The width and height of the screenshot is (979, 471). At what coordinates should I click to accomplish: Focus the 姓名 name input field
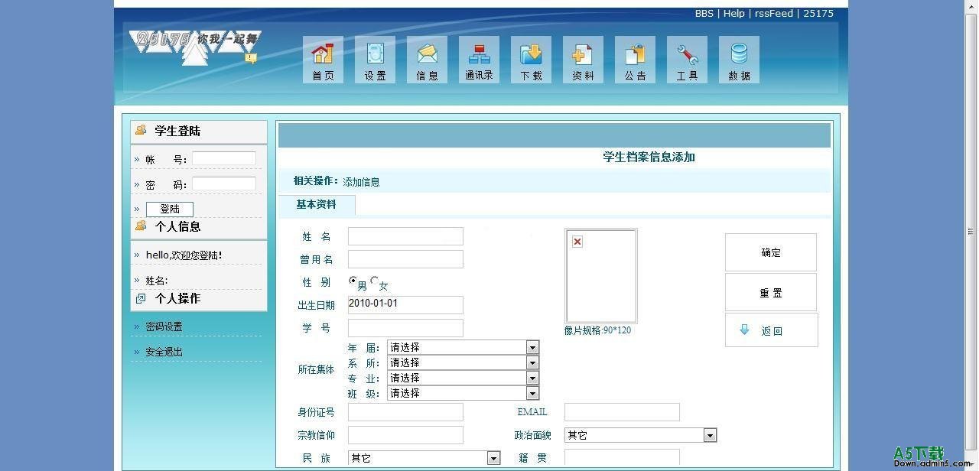(x=405, y=236)
